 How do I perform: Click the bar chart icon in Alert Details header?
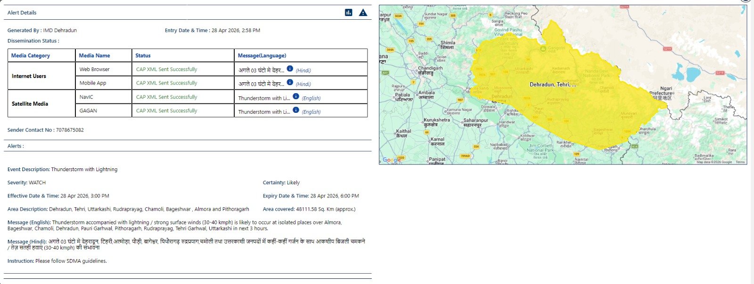tap(349, 13)
